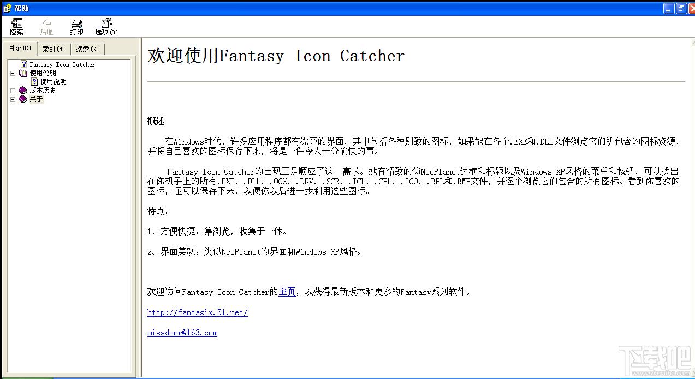Click the Fantasy Icon Catcher topic page icon
Viewport: 695px width, 379px height.
point(24,64)
